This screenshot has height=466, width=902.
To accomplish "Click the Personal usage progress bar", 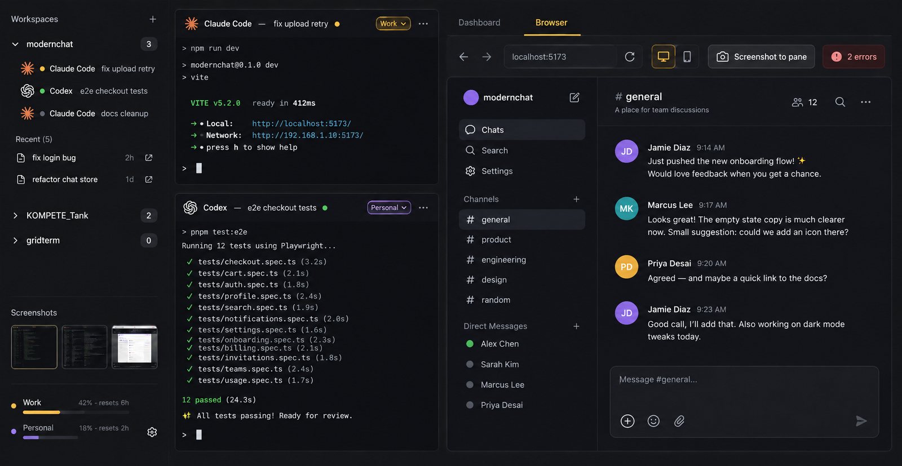I will (x=50, y=438).
